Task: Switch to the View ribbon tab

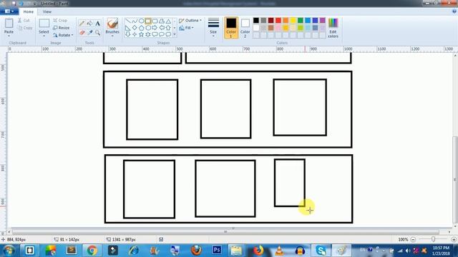Action: [47, 11]
